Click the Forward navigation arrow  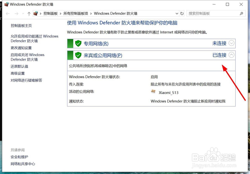16,14
